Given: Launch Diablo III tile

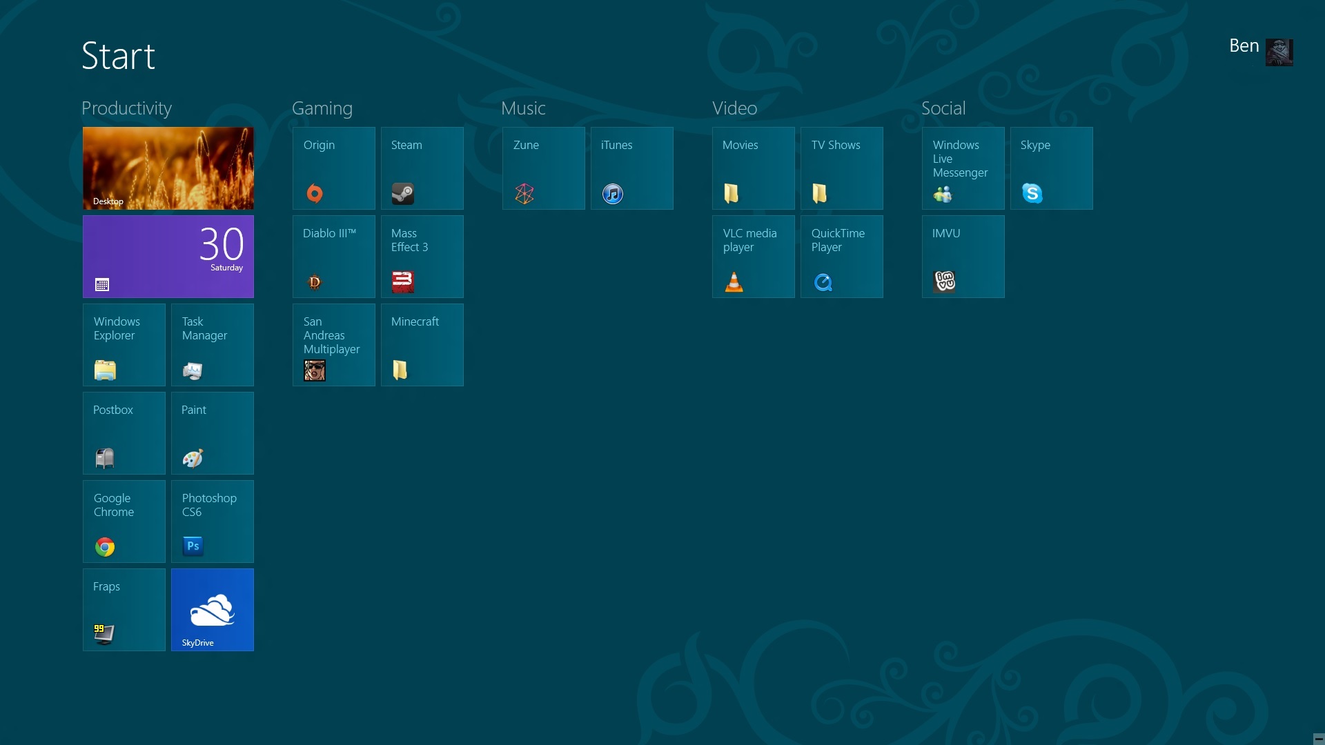Looking at the screenshot, I should click(x=333, y=257).
